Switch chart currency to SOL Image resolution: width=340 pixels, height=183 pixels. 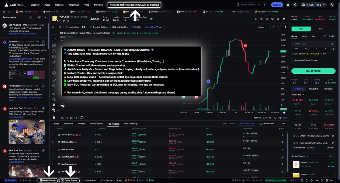tap(139, 27)
